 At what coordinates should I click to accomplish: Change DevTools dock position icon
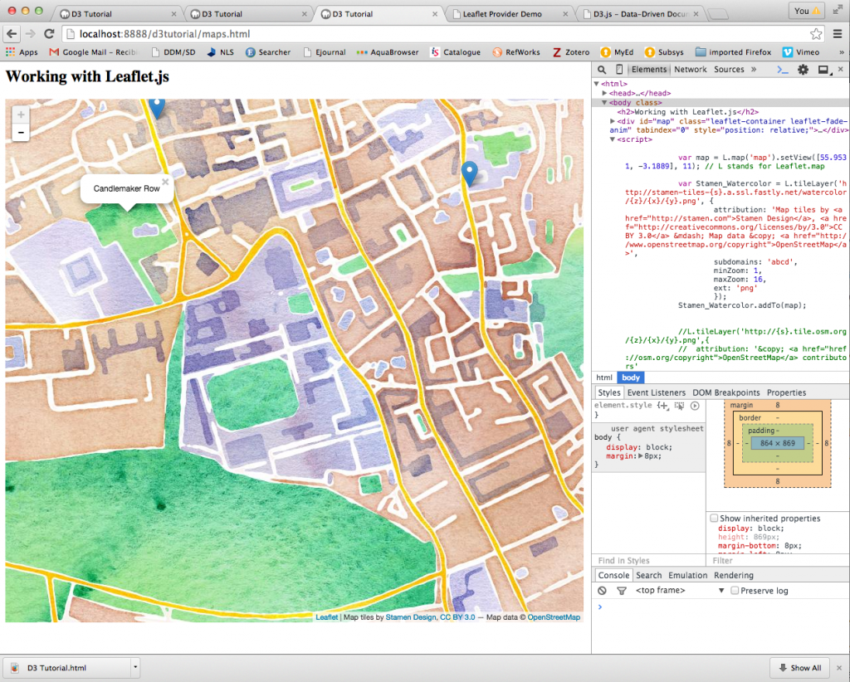click(x=823, y=70)
